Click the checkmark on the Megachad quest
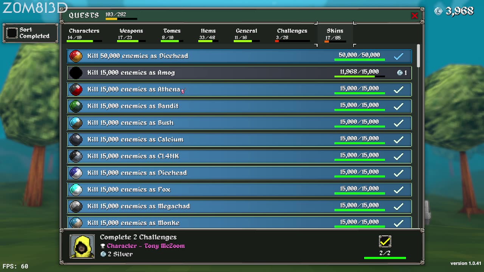This screenshot has width=484, height=272. tap(399, 206)
